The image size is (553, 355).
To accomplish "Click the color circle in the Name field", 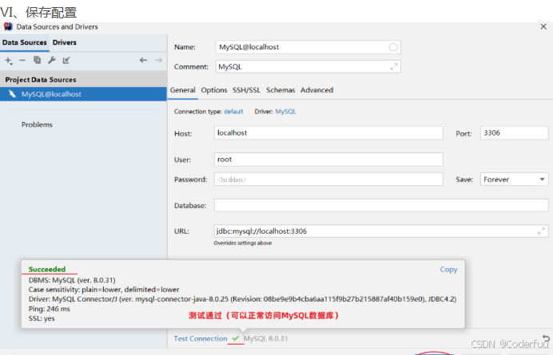I will (393, 47).
